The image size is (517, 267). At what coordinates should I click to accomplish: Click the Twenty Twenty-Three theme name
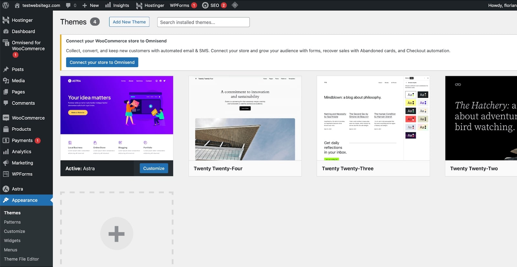tap(348, 169)
